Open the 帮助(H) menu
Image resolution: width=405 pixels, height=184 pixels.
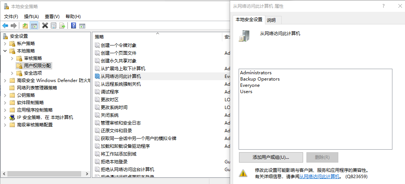73,17
